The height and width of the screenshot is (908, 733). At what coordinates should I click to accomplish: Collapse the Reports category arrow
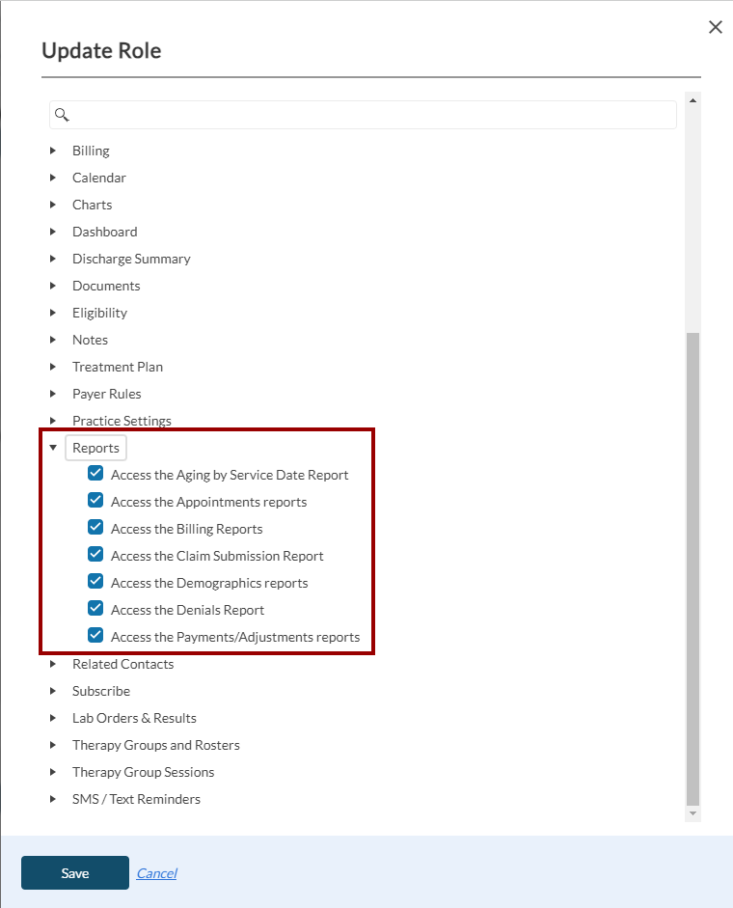(x=53, y=448)
